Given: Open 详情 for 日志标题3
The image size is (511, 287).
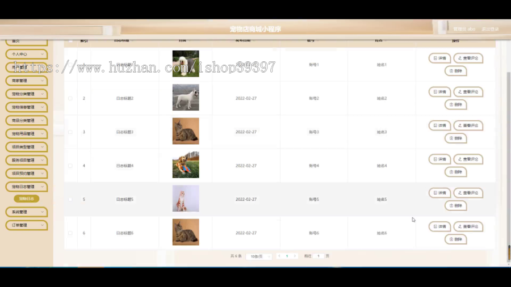Looking at the screenshot, I should tap(439, 125).
